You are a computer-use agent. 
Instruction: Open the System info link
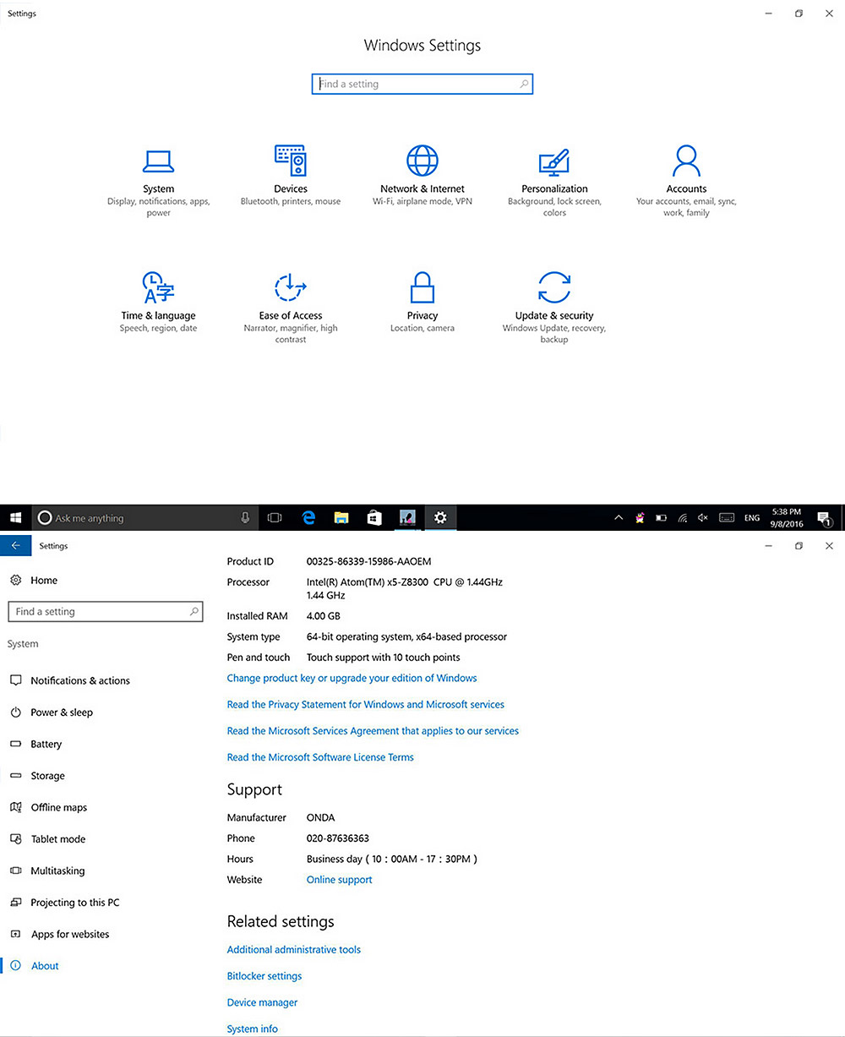click(x=252, y=1029)
